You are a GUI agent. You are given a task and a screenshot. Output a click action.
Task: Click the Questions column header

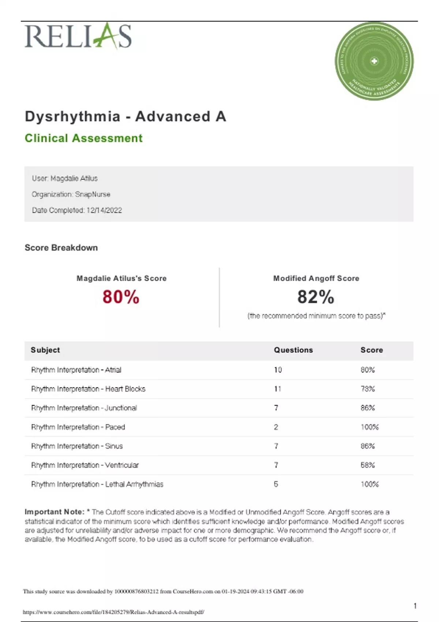(293, 350)
